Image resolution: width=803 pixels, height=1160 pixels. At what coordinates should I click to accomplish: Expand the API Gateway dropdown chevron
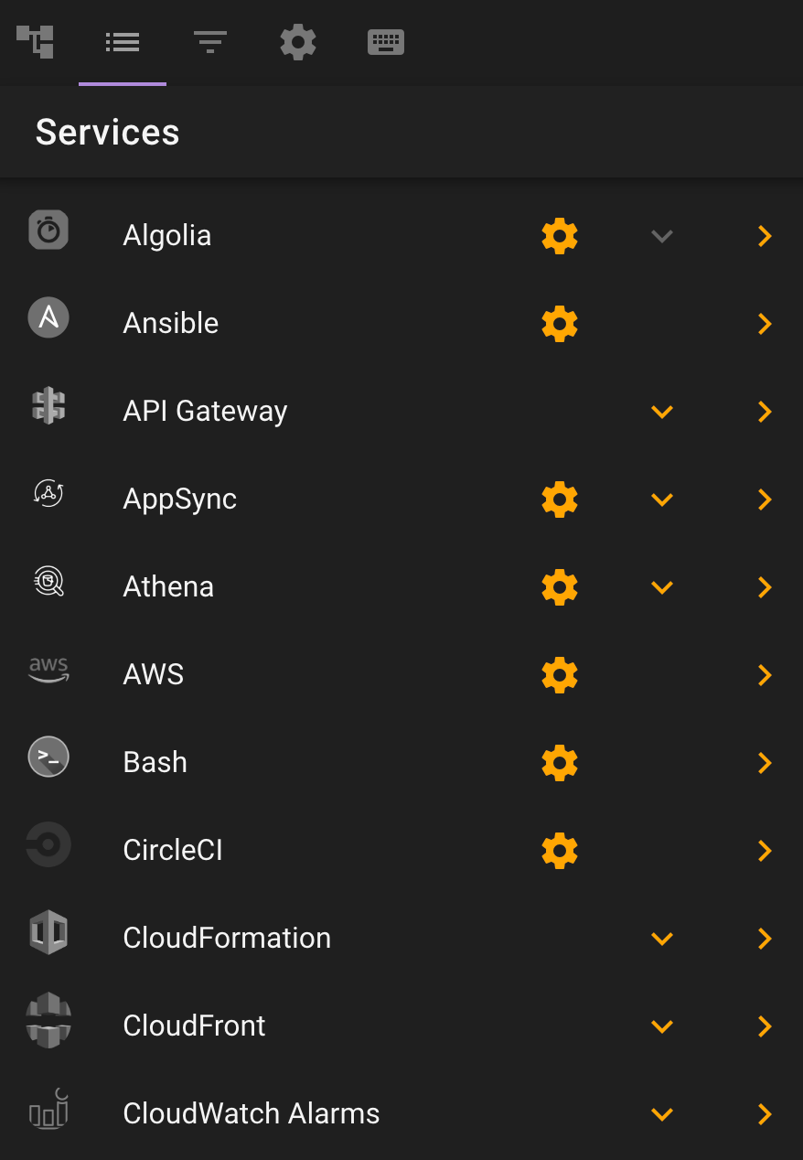(x=662, y=412)
